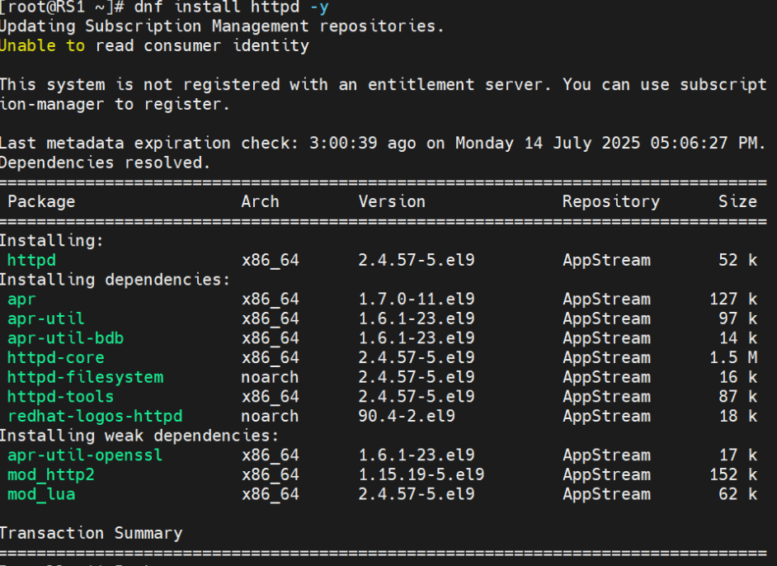Viewport: 777px width, 566px height.
Task: Select the 'apr' package name
Action: 21,300
